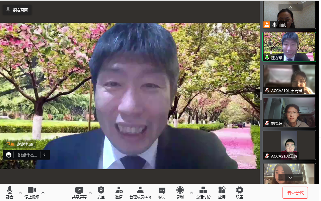This screenshot has width=321, height=201.
Task: Select ACCA2102王尧's video thumbnail
Action: pos(289,145)
